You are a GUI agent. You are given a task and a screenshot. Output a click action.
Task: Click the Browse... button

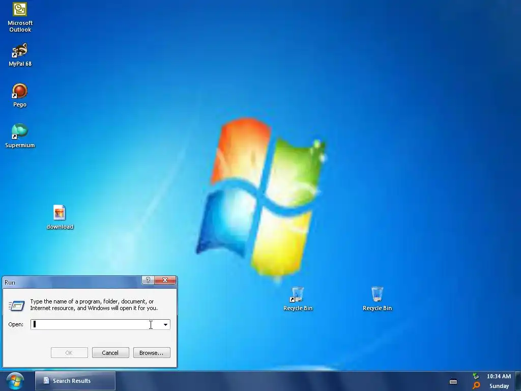coord(152,353)
